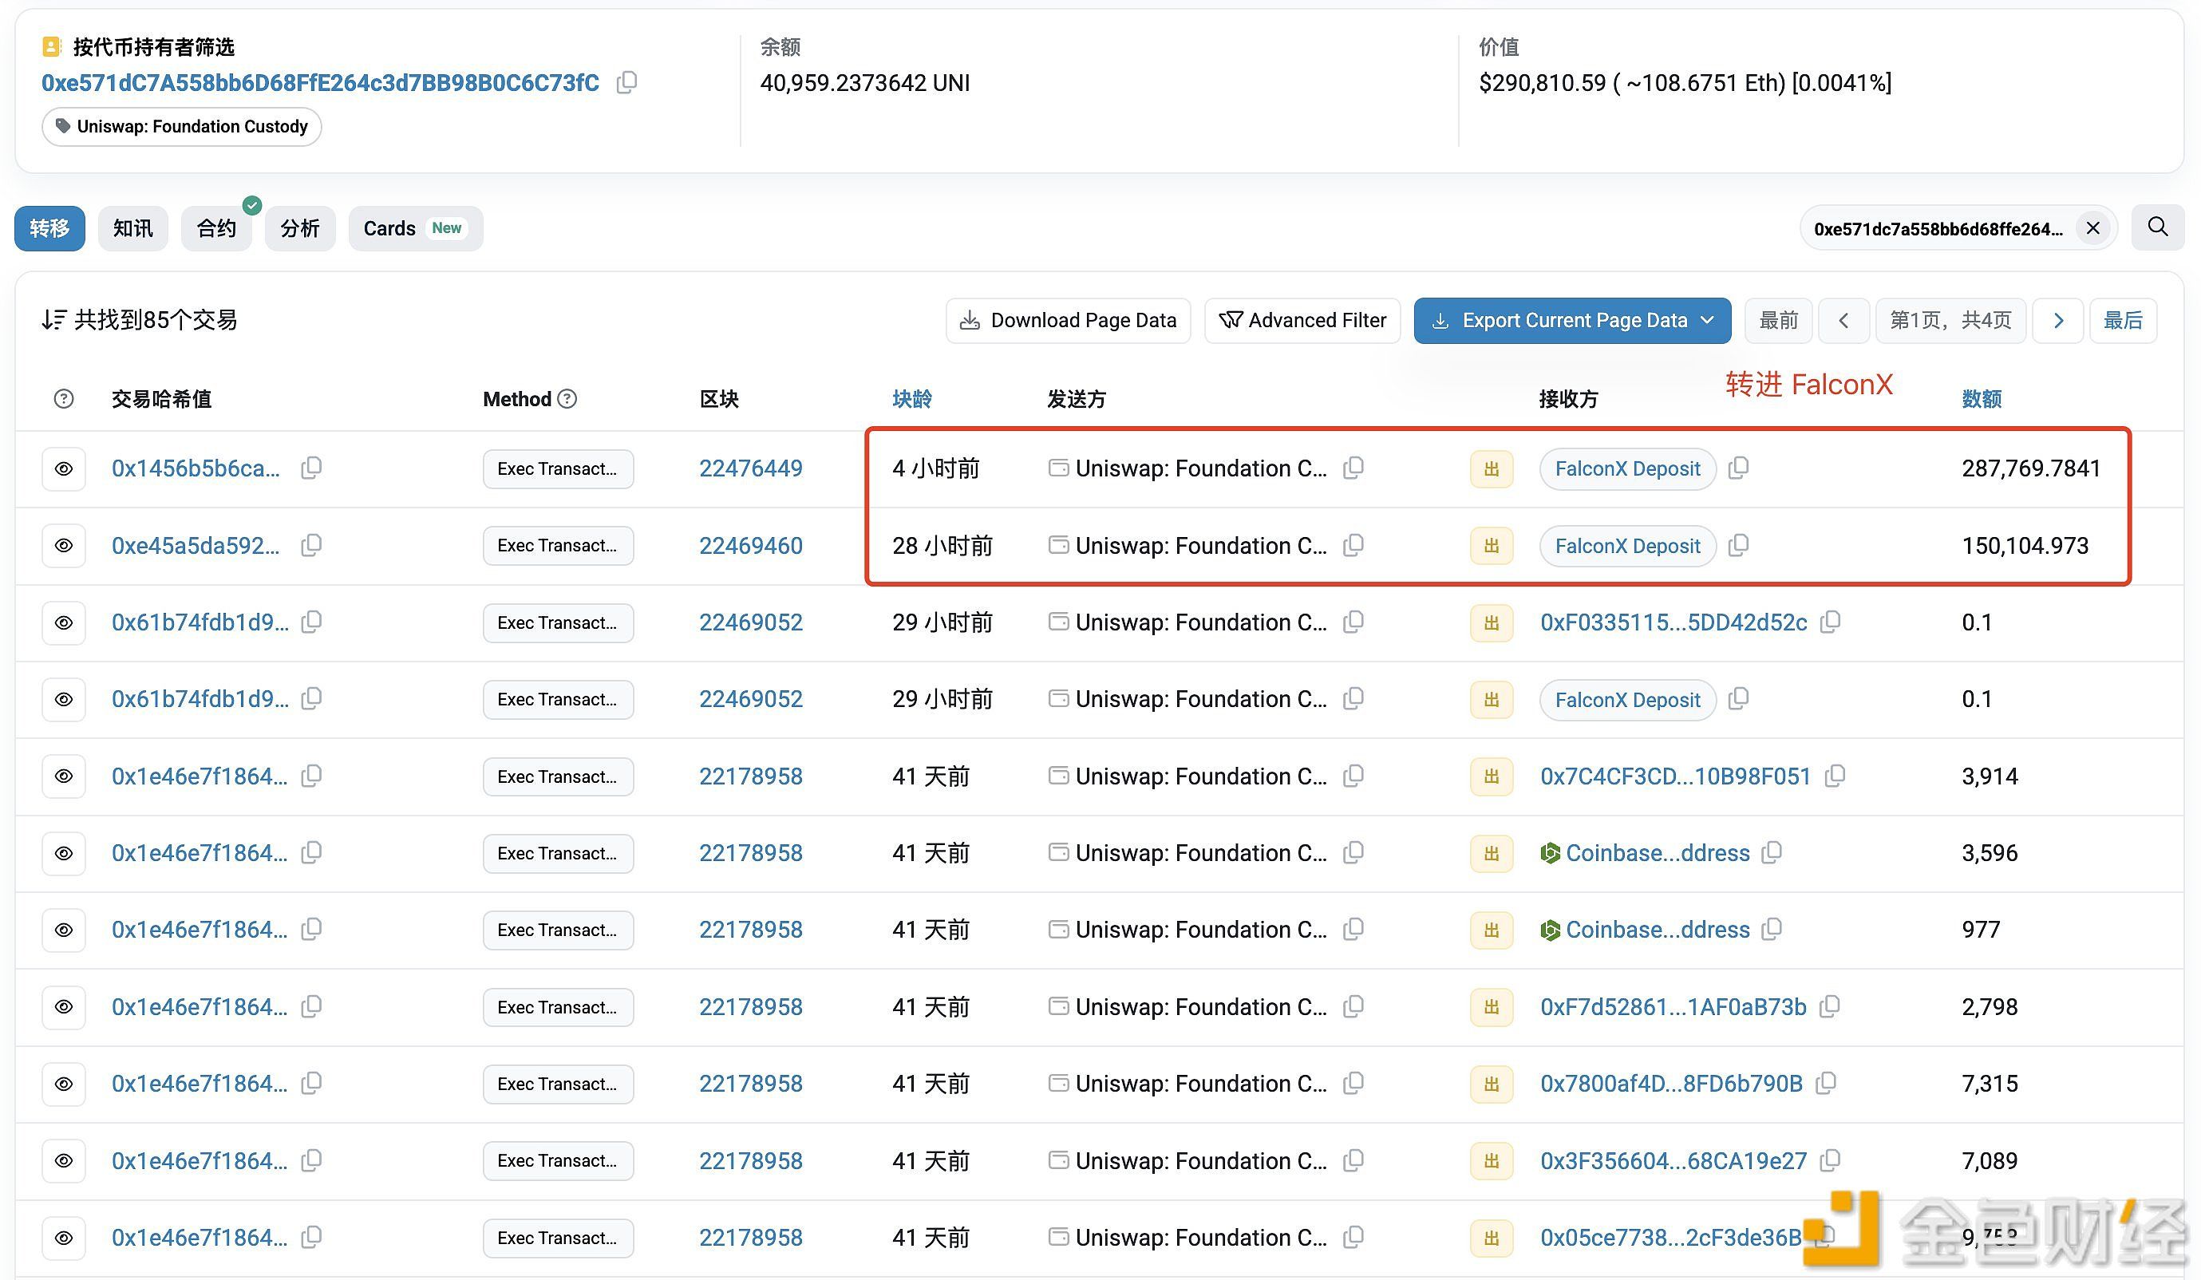Toggle preview eye for 0x1456b5b6ca row
Viewport: 2201px width, 1280px height.
tap(64, 469)
